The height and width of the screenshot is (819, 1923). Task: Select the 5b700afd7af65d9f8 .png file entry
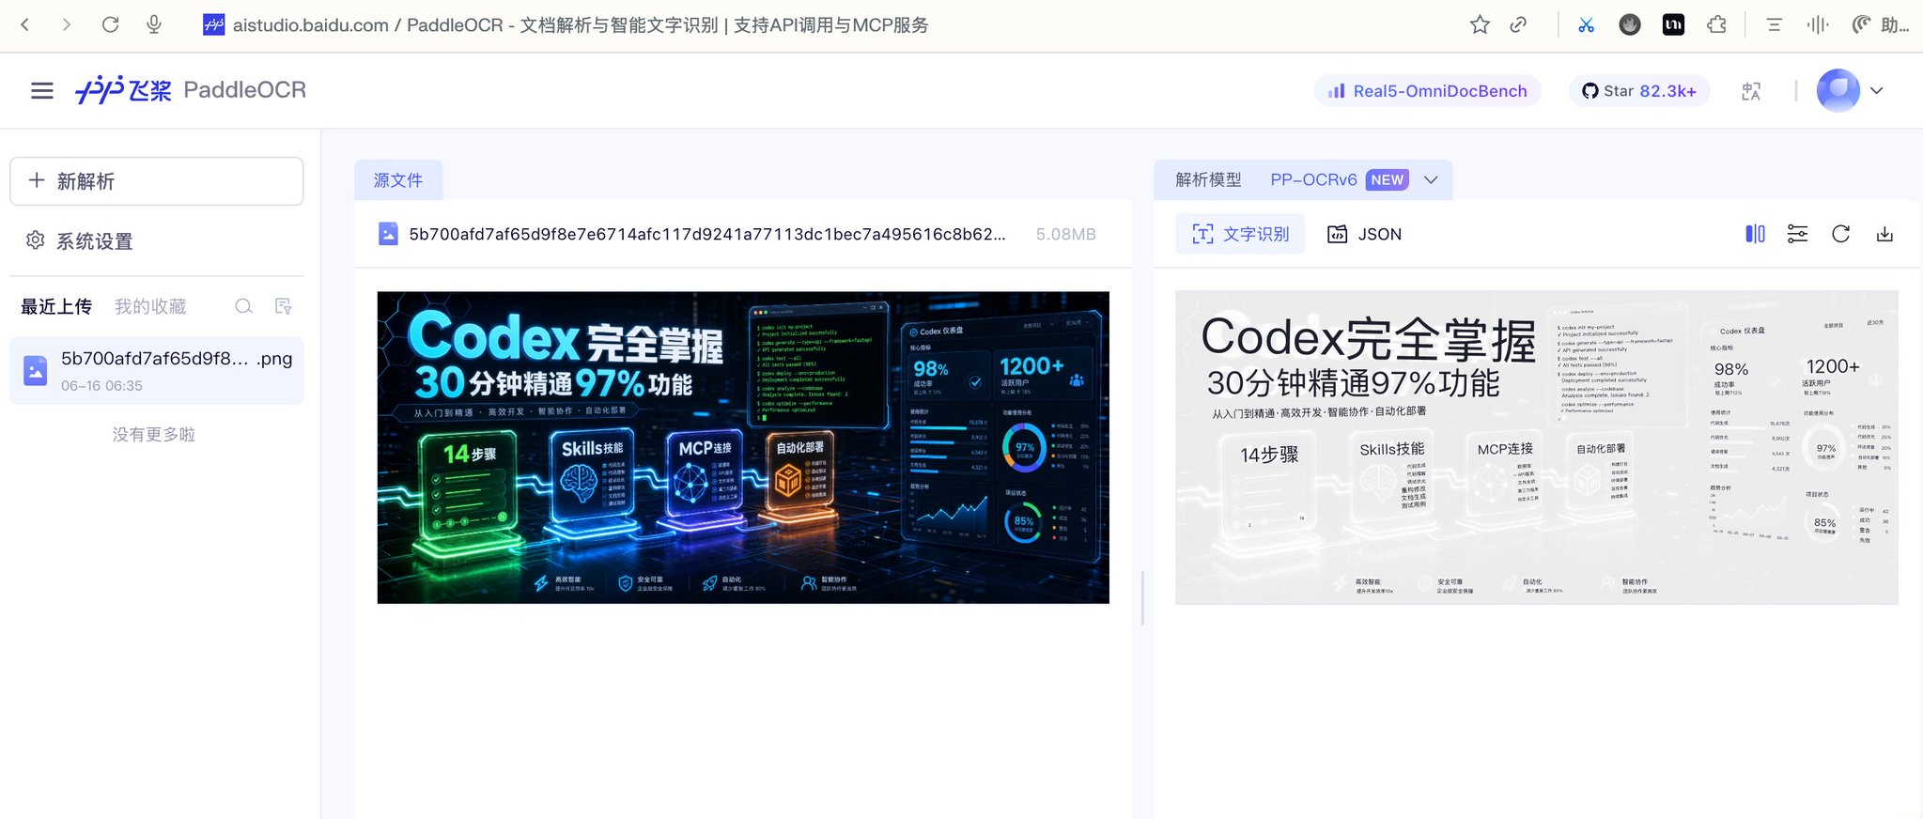(157, 371)
